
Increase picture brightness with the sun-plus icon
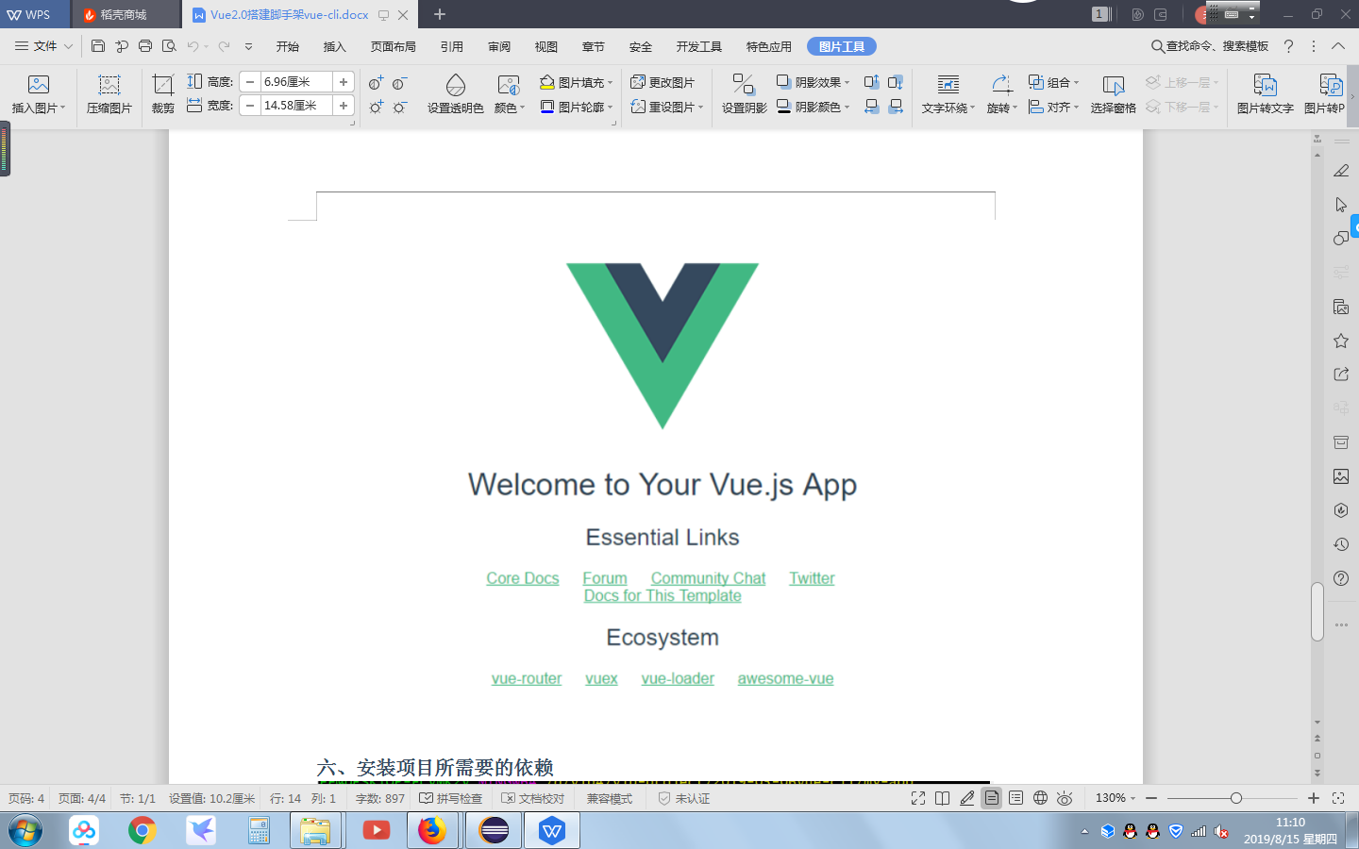[376, 107]
